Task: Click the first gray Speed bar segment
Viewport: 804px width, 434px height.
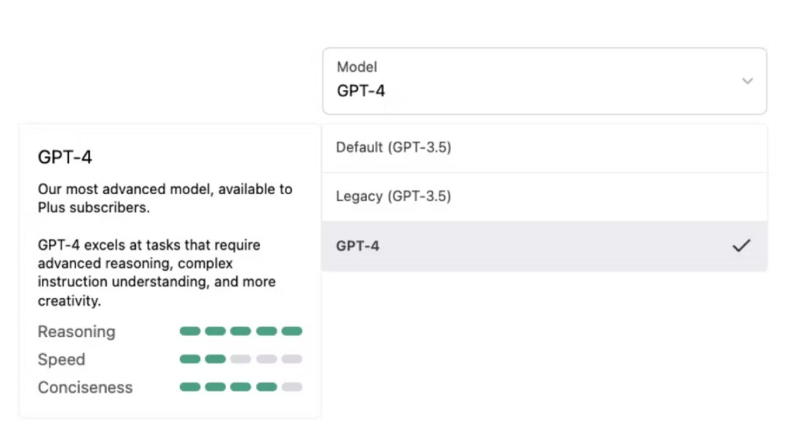Action: (241, 359)
